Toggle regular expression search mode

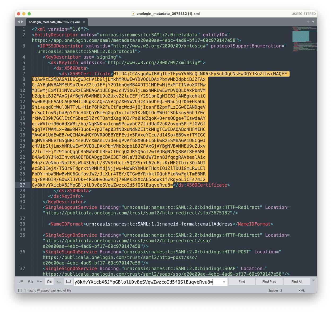click(x=21, y=281)
